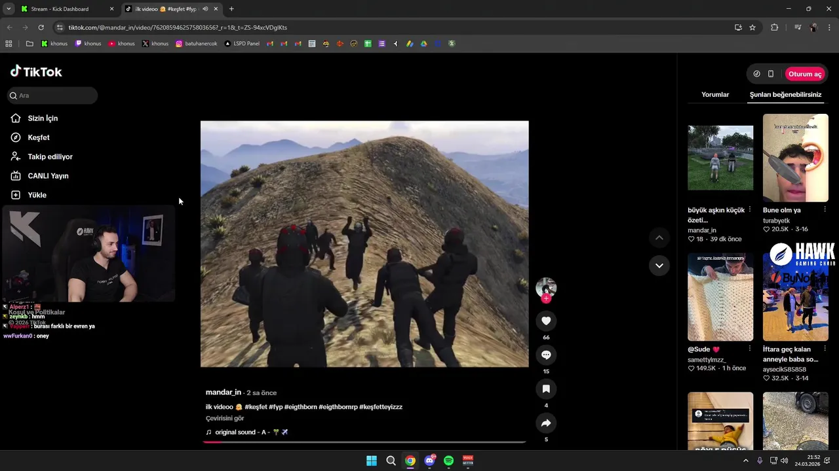This screenshot has width=839, height=471.
Task: Open more options for büyük aşkın video
Action: tap(749, 210)
